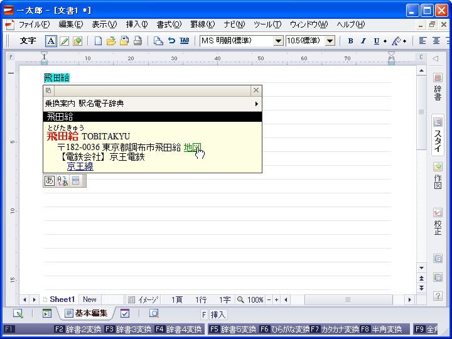Click the help question mark icon on side panel
Image resolution: width=452 pixels, height=339 pixels.
coord(438,296)
